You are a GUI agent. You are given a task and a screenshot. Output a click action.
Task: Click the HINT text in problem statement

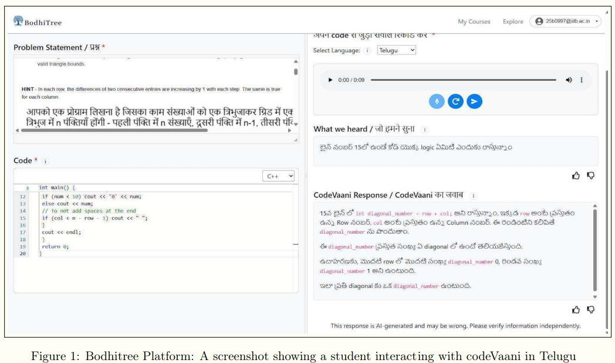pyautogui.click(x=151, y=93)
